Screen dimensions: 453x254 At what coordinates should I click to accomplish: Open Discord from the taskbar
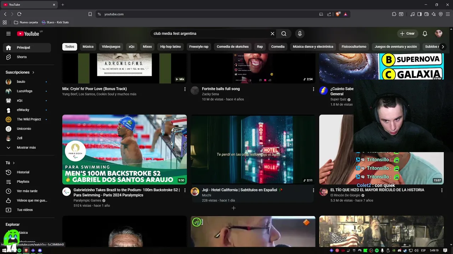40,250
